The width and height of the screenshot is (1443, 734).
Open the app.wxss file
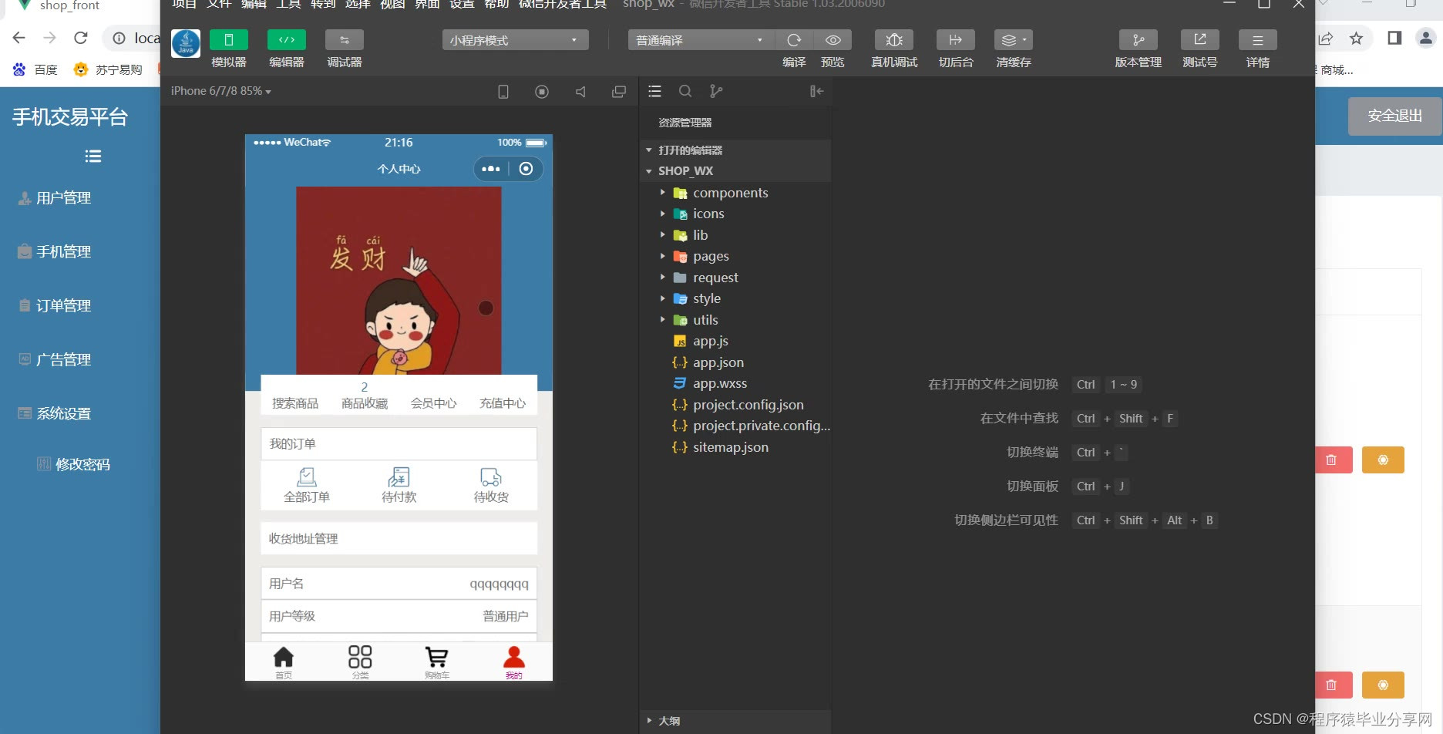(735, 383)
